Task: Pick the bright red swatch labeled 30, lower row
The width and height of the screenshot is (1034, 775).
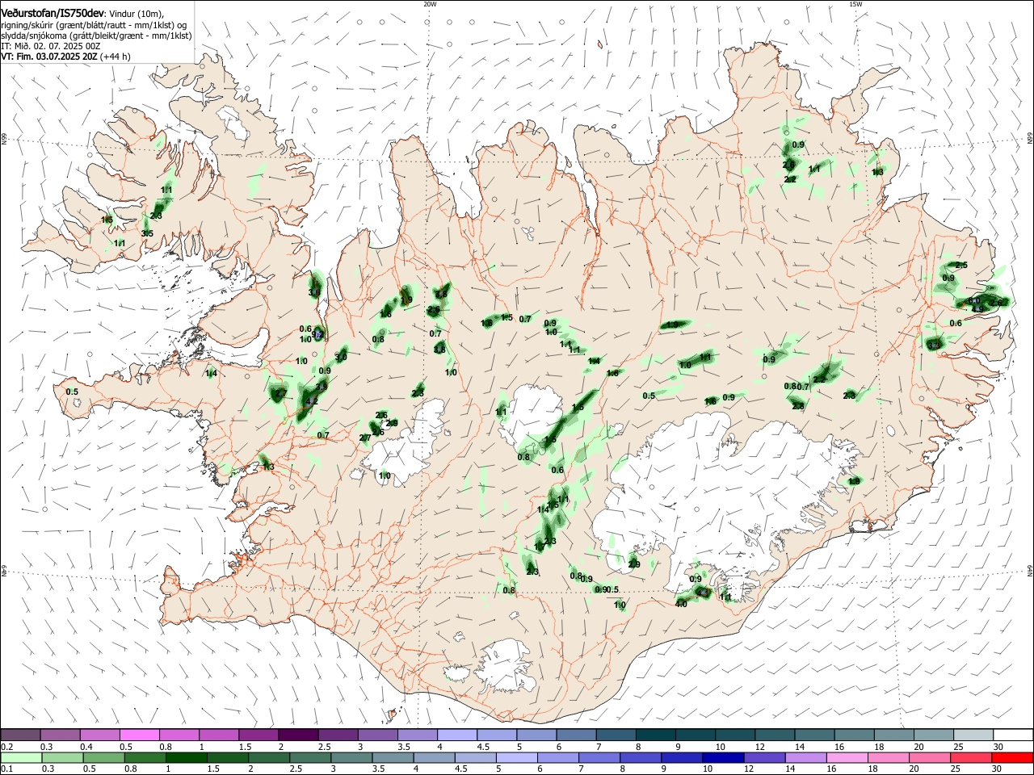Action: [1012, 757]
